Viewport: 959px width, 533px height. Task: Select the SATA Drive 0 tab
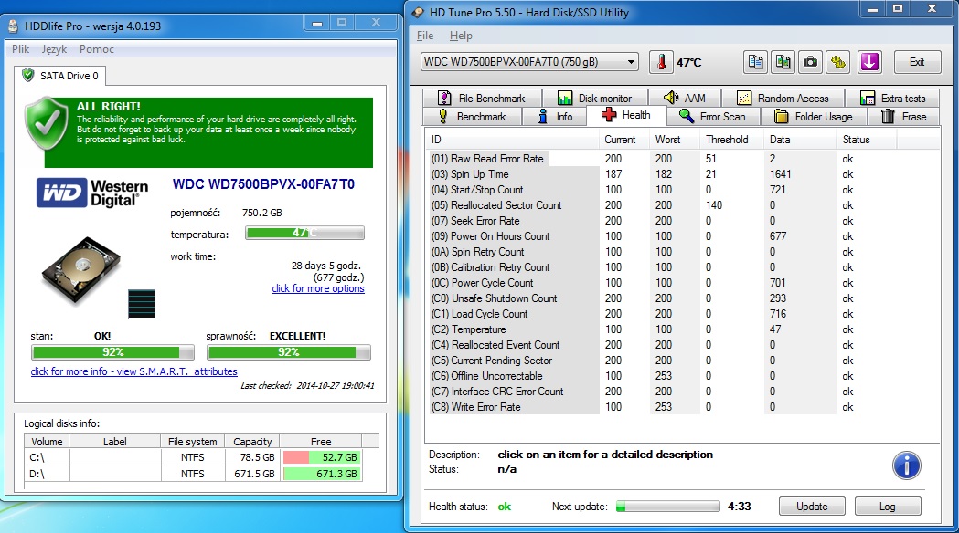pyautogui.click(x=60, y=76)
